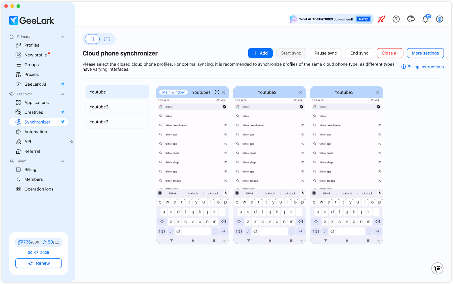Switch to phone view toggle
Screen dimensions: 453x284
92,39
